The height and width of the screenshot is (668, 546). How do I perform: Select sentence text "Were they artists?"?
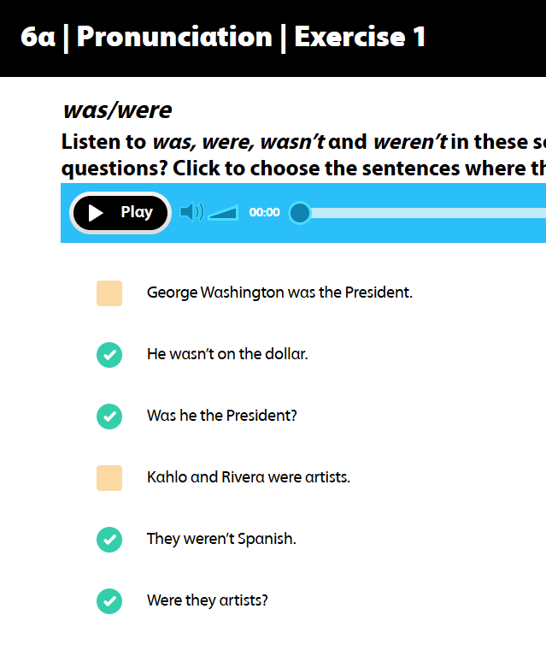point(208,600)
